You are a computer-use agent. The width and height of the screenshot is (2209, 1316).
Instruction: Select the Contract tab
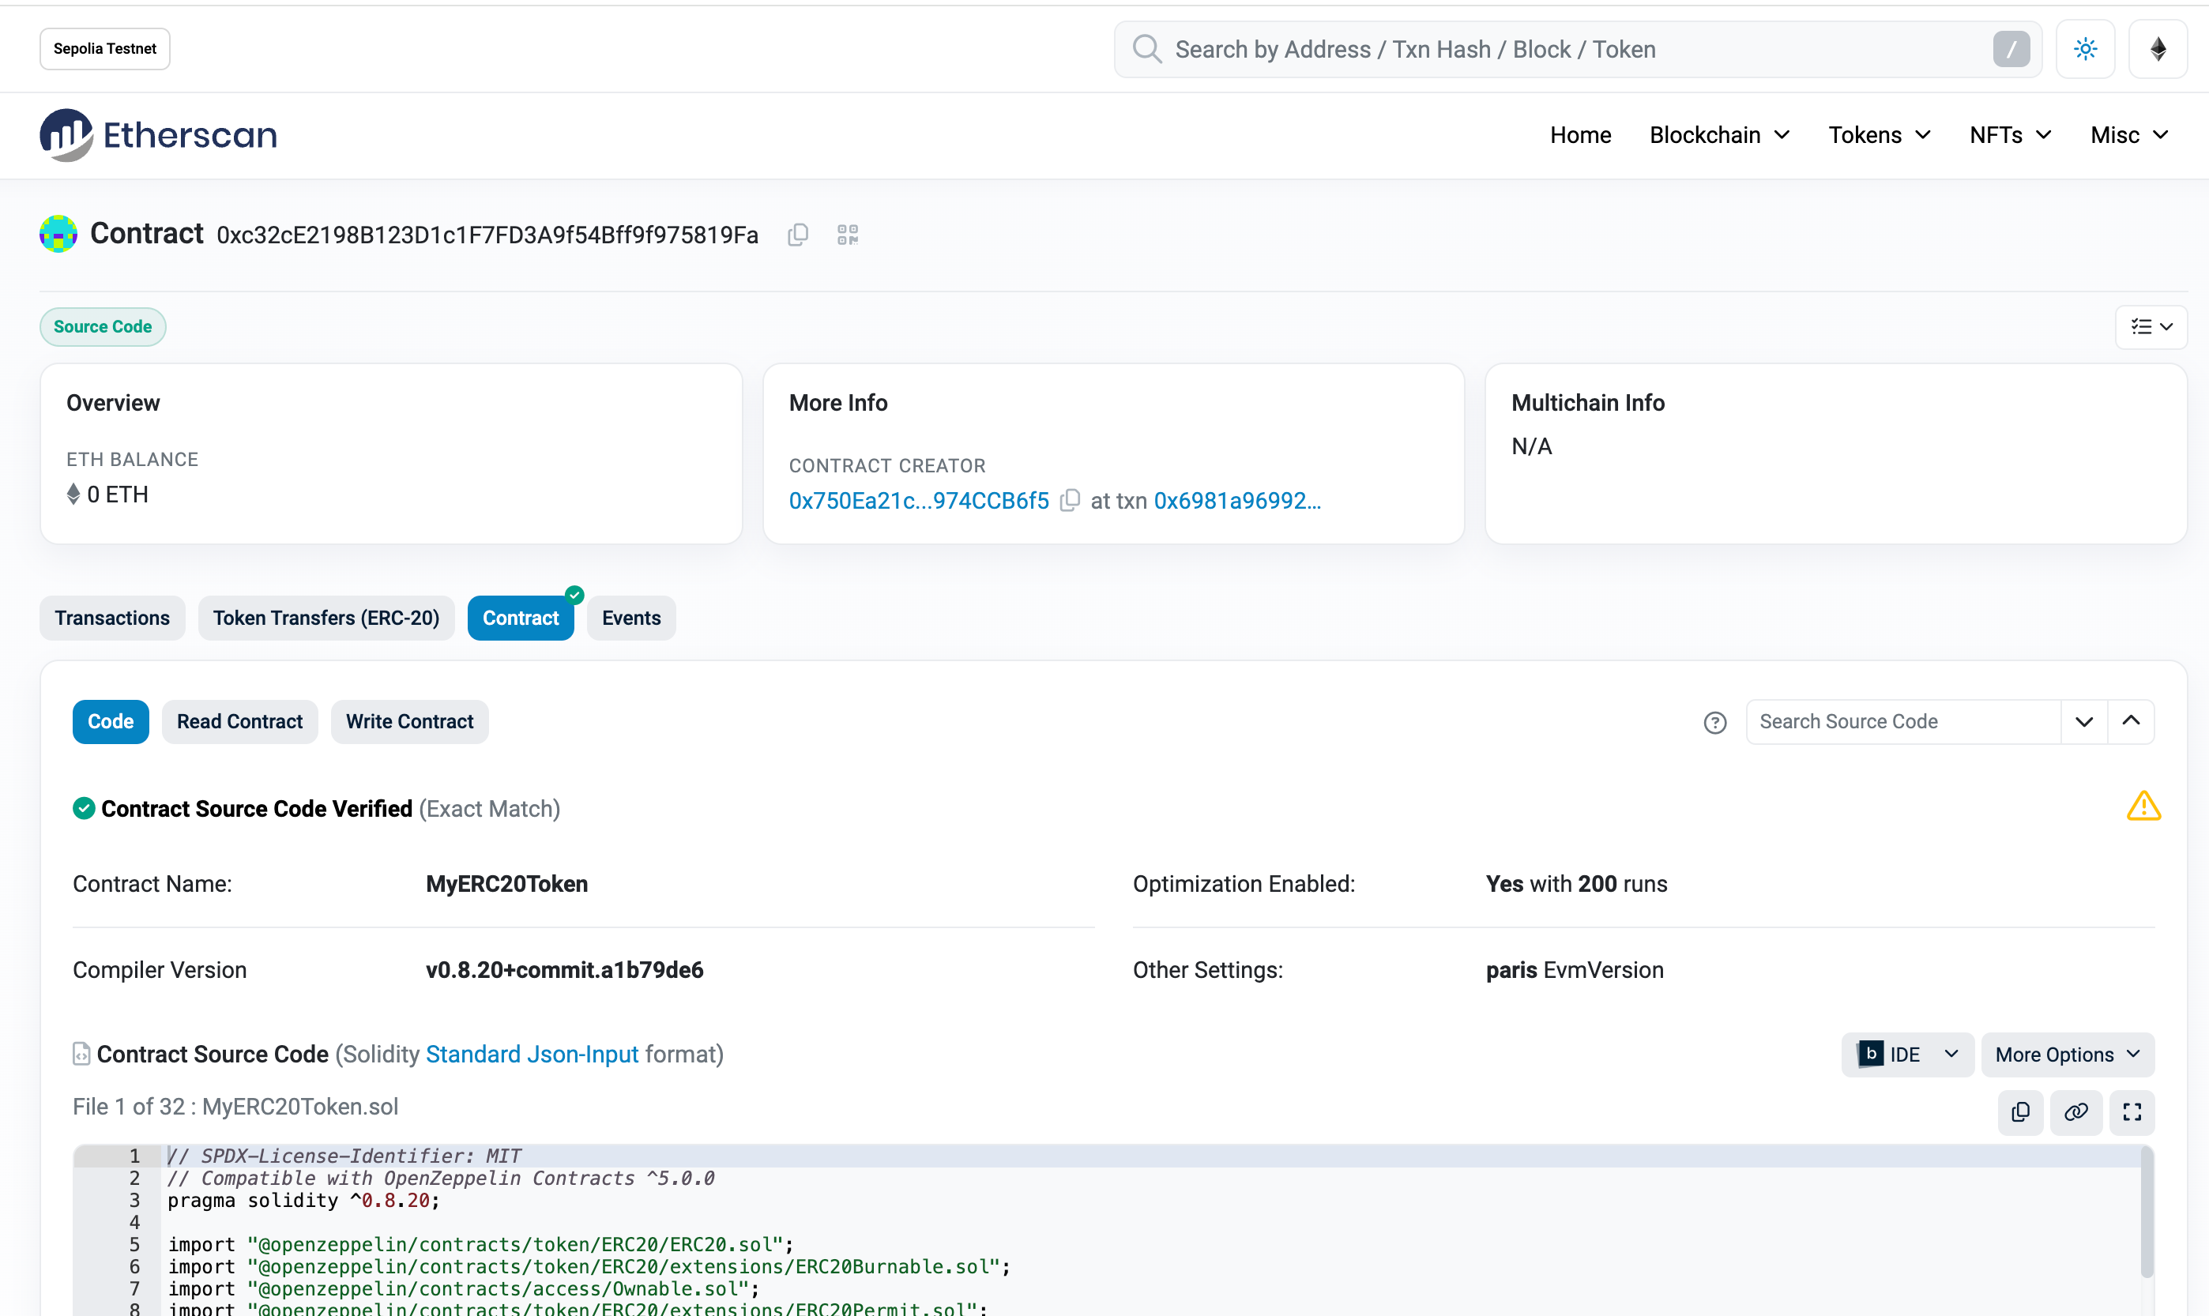521,618
